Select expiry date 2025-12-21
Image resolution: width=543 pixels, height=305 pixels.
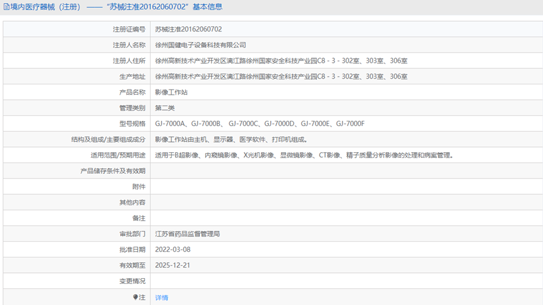pos(172,265)
